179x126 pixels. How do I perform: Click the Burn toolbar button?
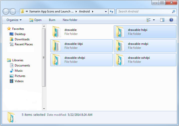(52, 20)
